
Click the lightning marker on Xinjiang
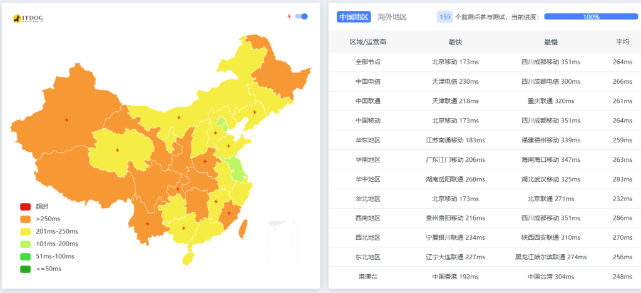[67, 120]
